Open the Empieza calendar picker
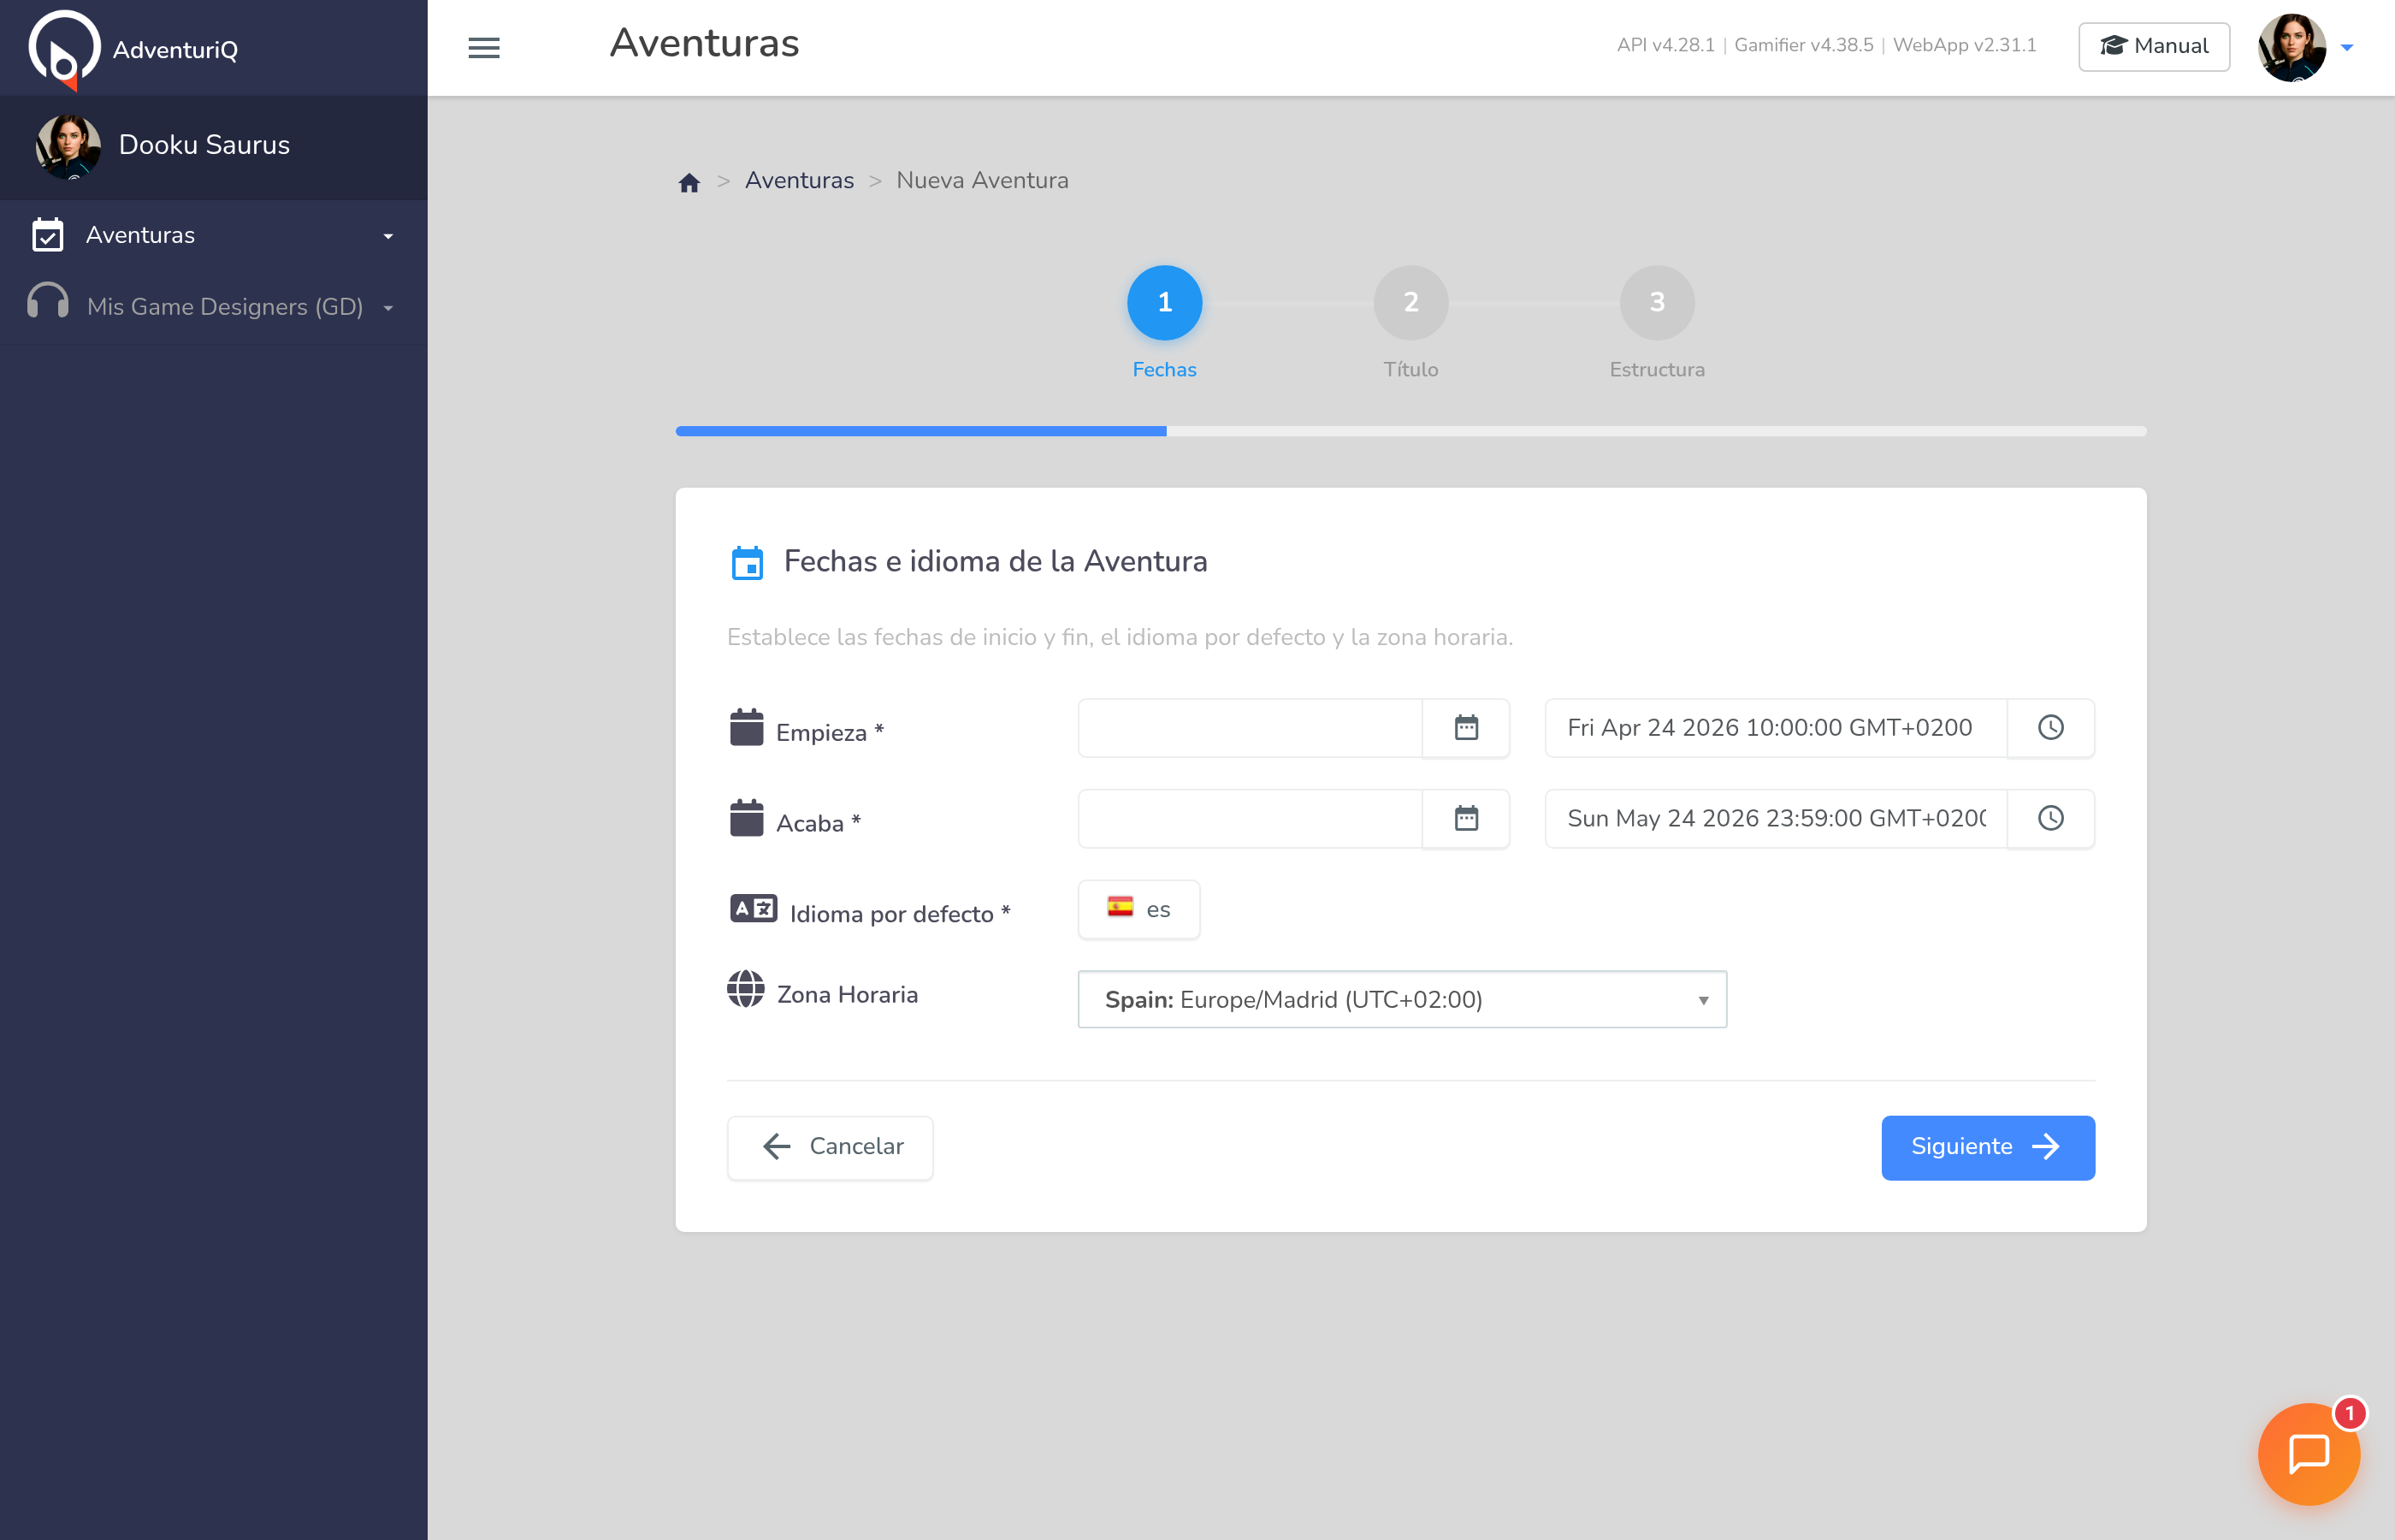Viewport: 2395px width, 1540px height. 1465,728
